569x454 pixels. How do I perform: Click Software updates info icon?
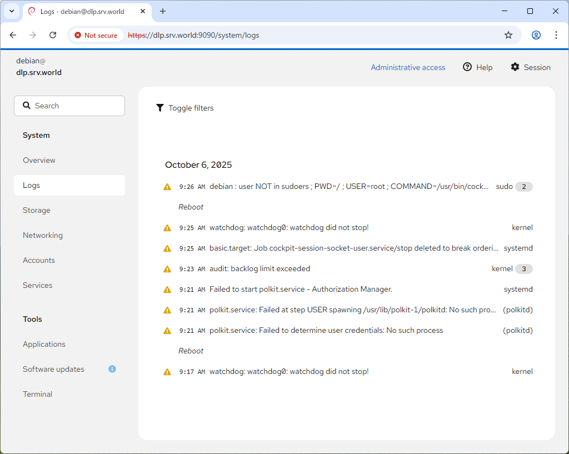click(112, 369)
